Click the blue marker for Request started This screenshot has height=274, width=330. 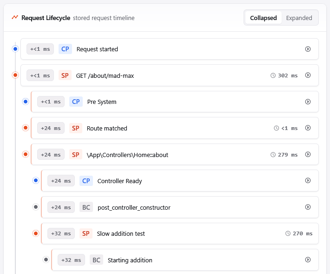[15, 49]
